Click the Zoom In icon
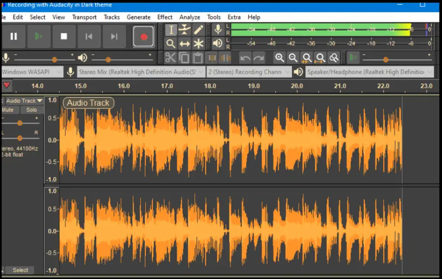442x279 pixels. 280,58
